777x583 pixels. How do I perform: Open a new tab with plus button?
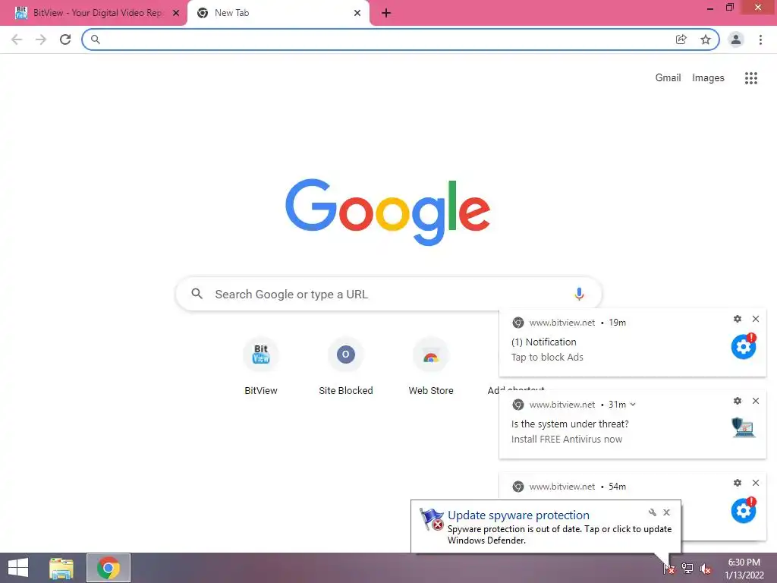click(x=386, y=13)
